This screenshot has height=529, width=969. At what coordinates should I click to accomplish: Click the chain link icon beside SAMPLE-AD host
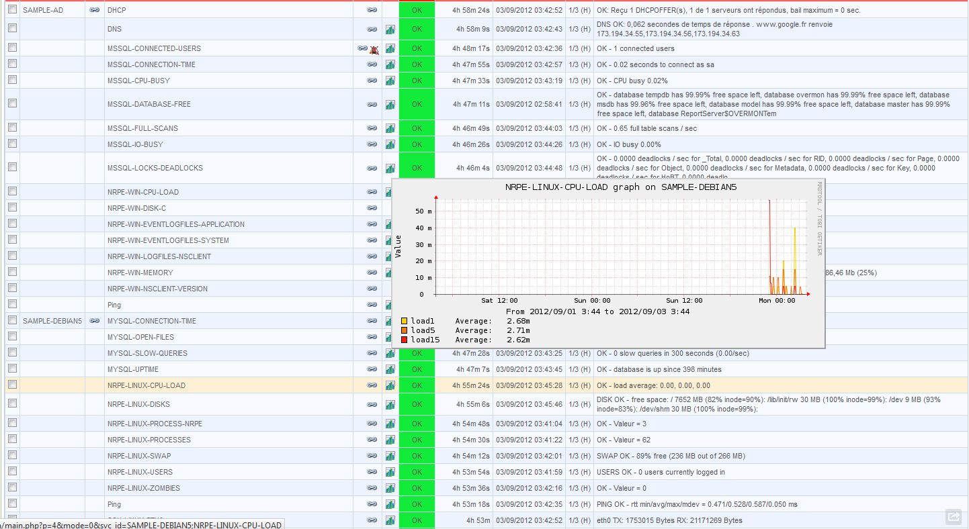[95, 11]
